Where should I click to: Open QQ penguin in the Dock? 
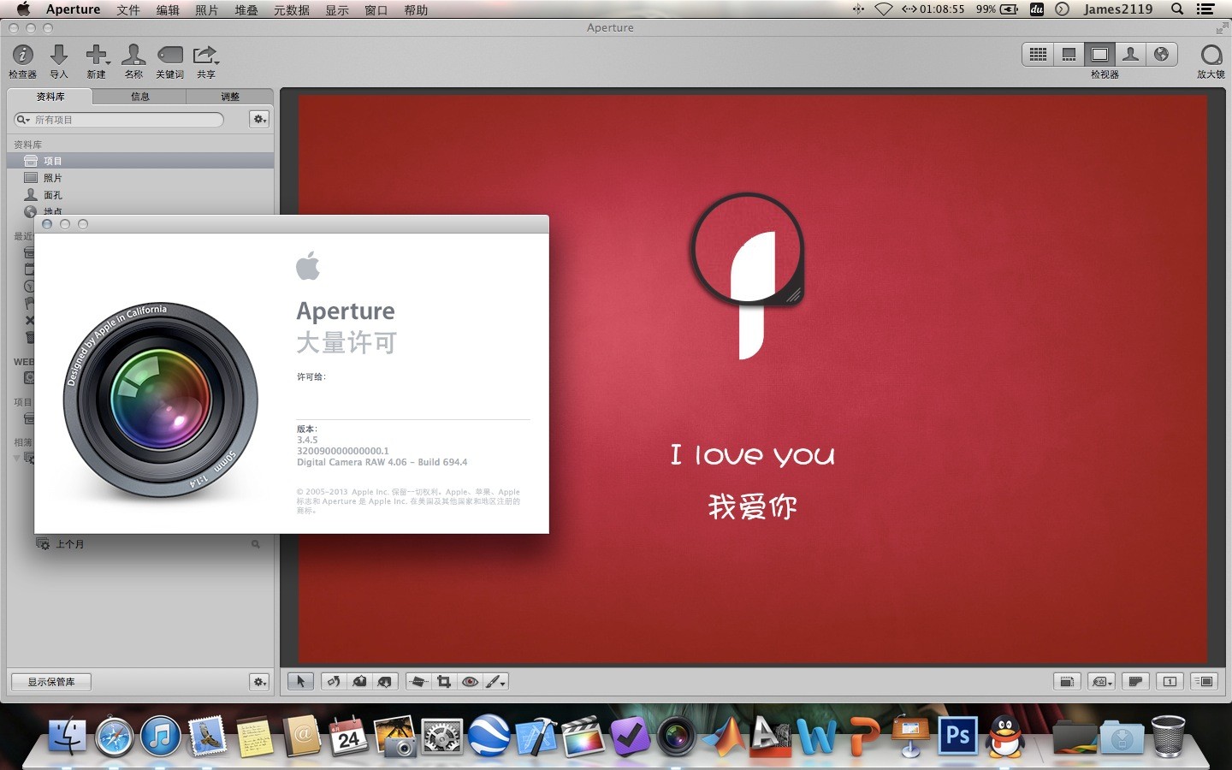[1006, 736]
